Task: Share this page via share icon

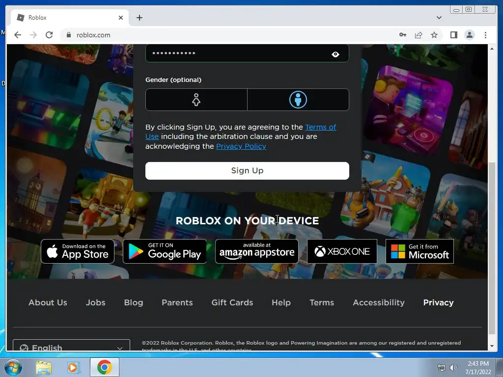Action: point(419,35)
